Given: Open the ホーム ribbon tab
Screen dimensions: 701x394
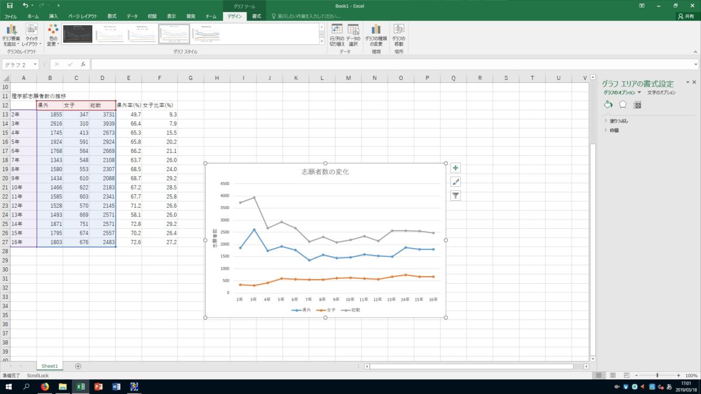Looking at the screenshot, I should coord(33,16).
